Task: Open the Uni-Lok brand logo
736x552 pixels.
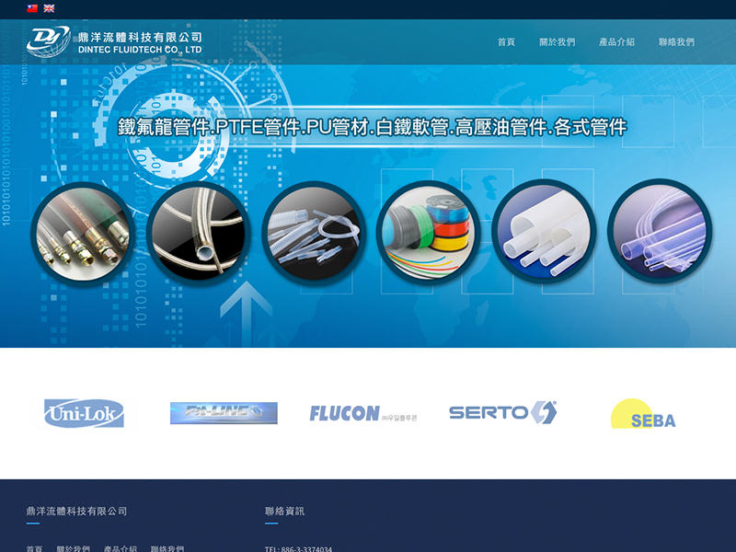Action: [86, 413]
